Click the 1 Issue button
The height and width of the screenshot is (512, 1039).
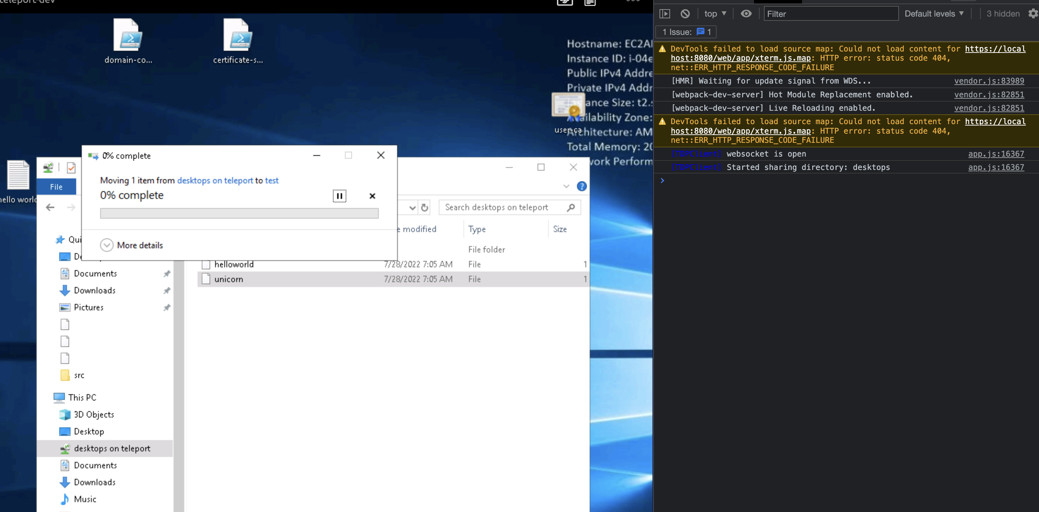pos(686,32)
